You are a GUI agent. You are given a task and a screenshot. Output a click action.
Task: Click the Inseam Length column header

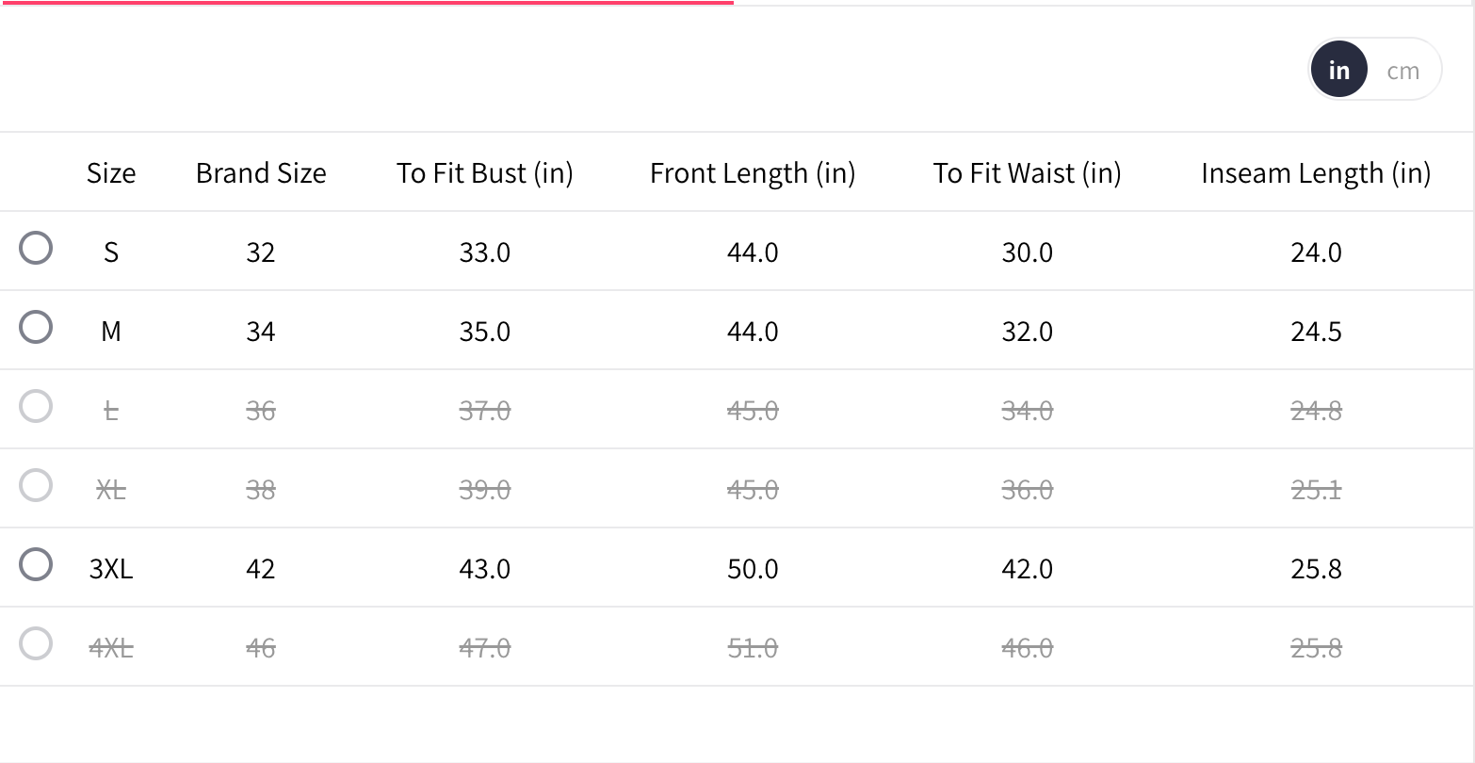(1316, 173)
